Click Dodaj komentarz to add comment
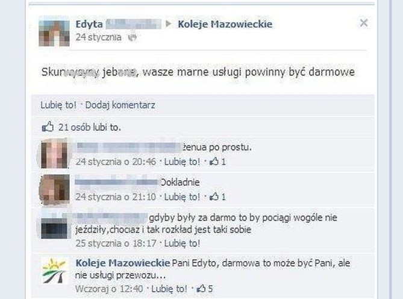 pos(120,105)
